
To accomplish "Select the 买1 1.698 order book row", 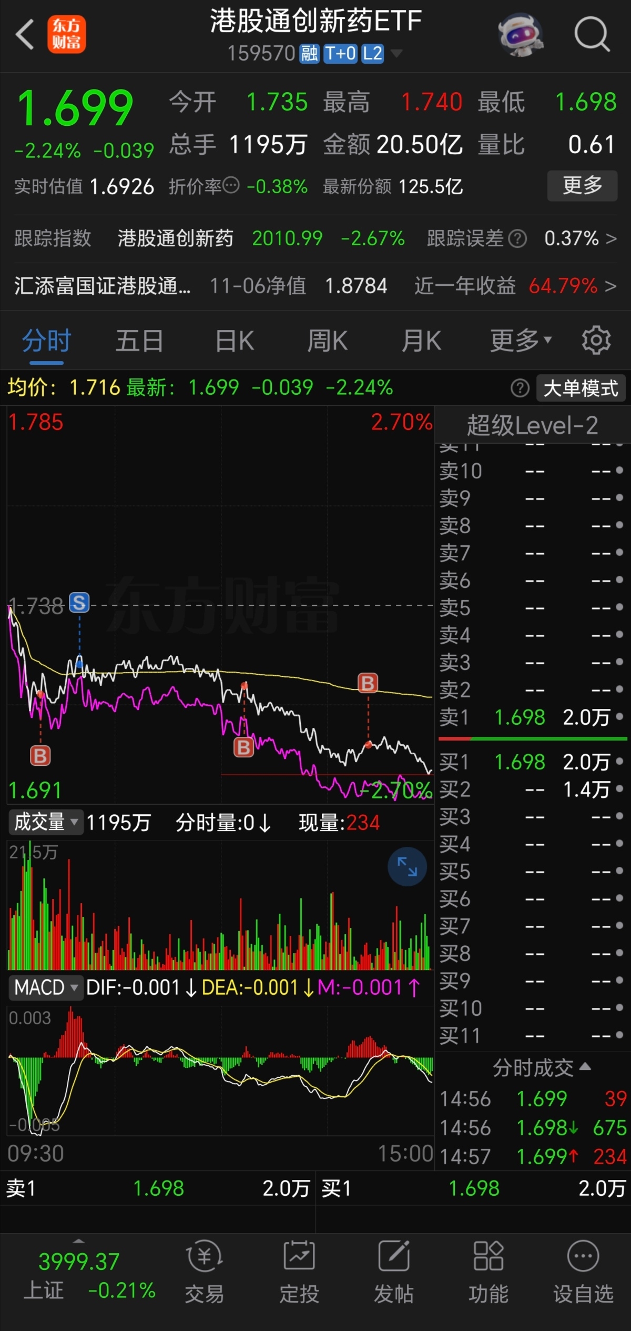I will pos(532,762).
